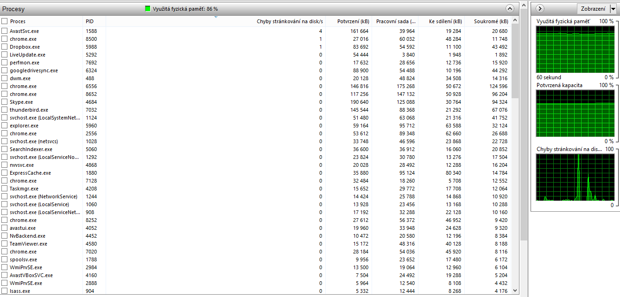The height and width of the screenshot is (297, 620).
Task: Check the TeamViewer.exe checkbox
Action: click(x=5, y=244)
